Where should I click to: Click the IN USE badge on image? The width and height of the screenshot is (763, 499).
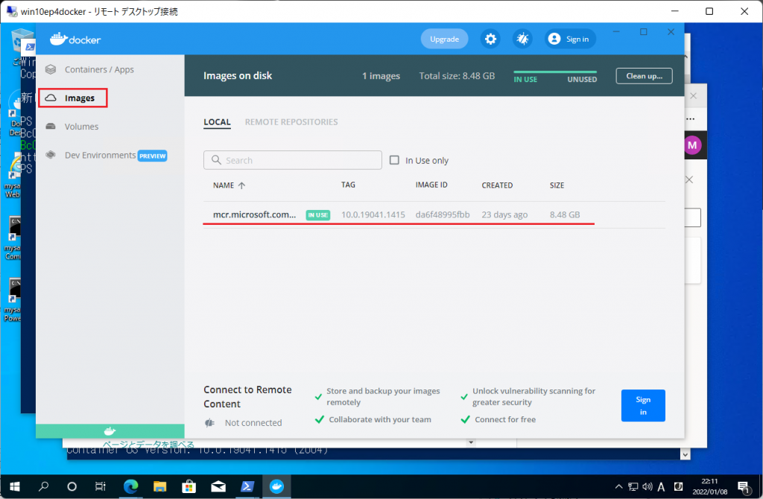(x=317, y=215)
